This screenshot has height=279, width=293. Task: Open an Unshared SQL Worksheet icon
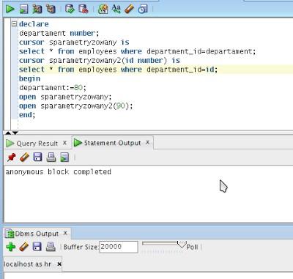[103, 9]
